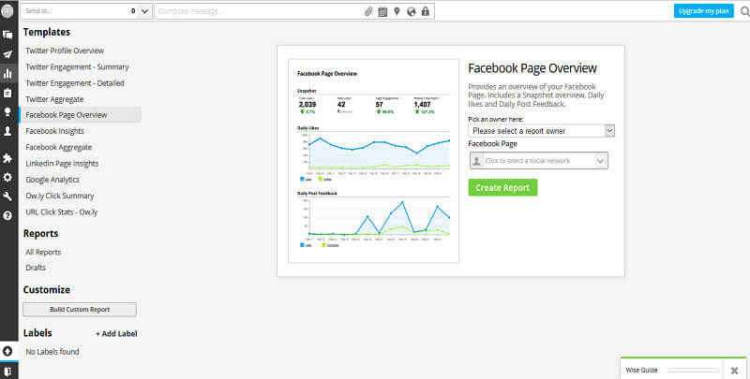This screenshot has width=750, height=379.
Task: Click the profile avatar at top left
Action: click(x=7, y=11)
